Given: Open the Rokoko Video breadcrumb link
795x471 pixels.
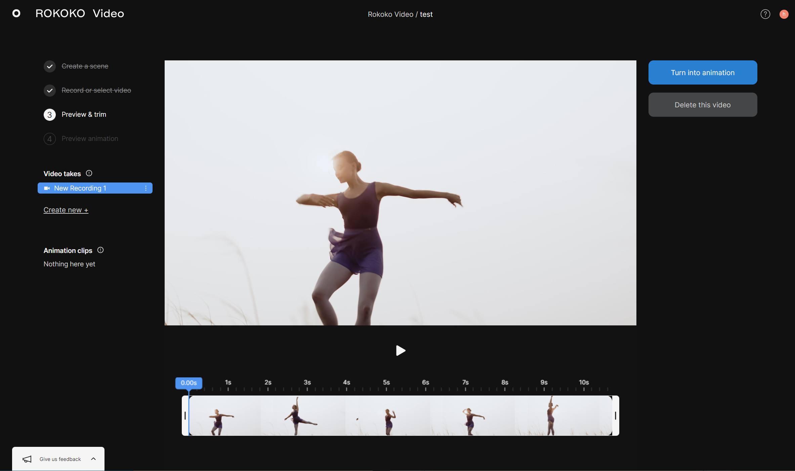Looking at the screenshot, I should (x=390, y=14).
